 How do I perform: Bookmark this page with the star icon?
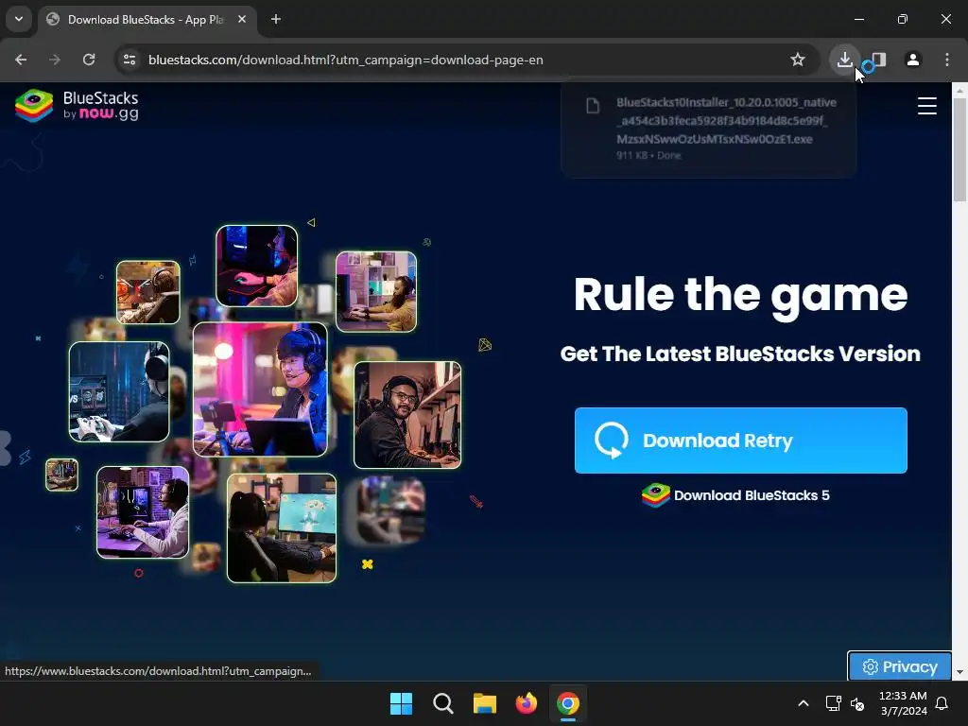(798, 60)
